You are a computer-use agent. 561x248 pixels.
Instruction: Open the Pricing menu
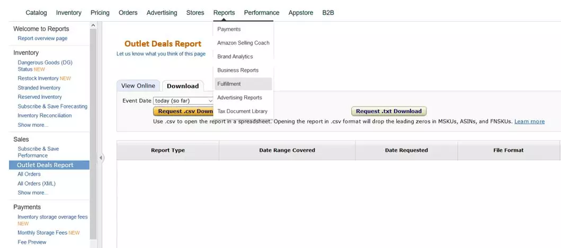pos(100,13)
